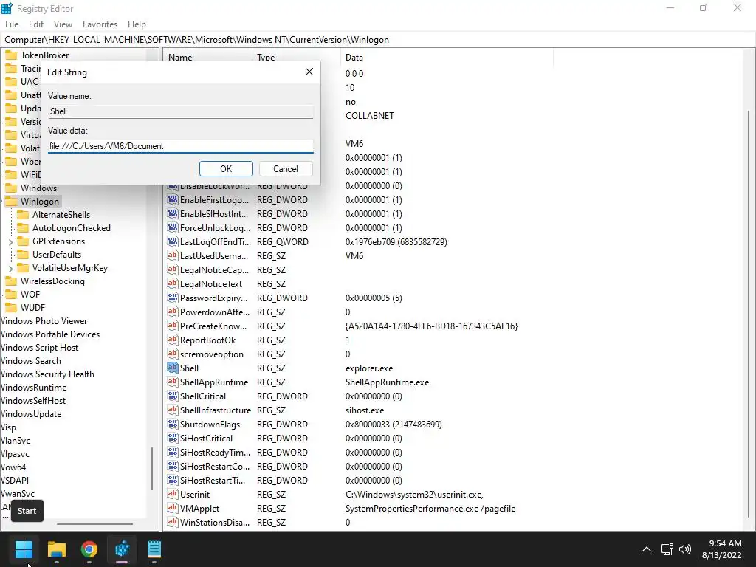Sort values by Data column header

click(x=447, y=58)
